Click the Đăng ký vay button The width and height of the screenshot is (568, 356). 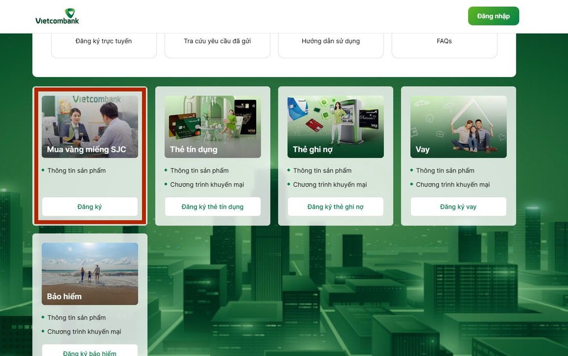coord(458,206)
